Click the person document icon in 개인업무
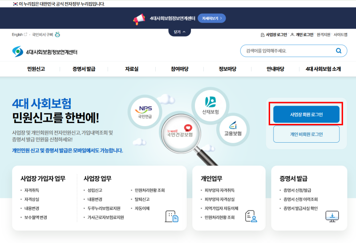The width and height of the screenshot is (356, 243). click(x=251, y=216)
